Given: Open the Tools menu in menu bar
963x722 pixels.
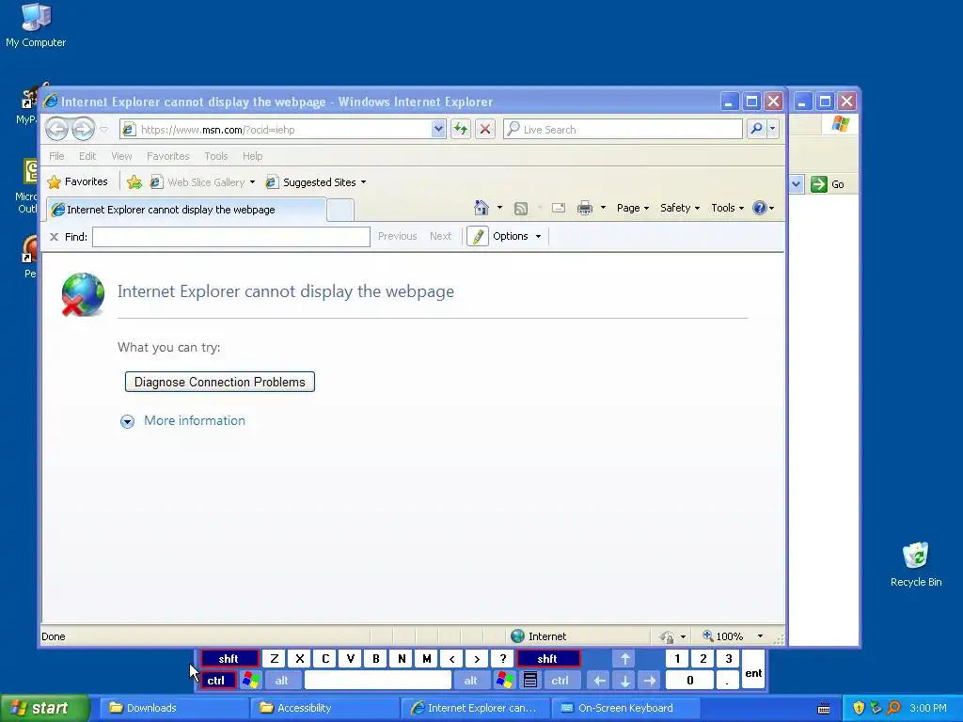Looking at the screenshot, I should click(215, 156).
